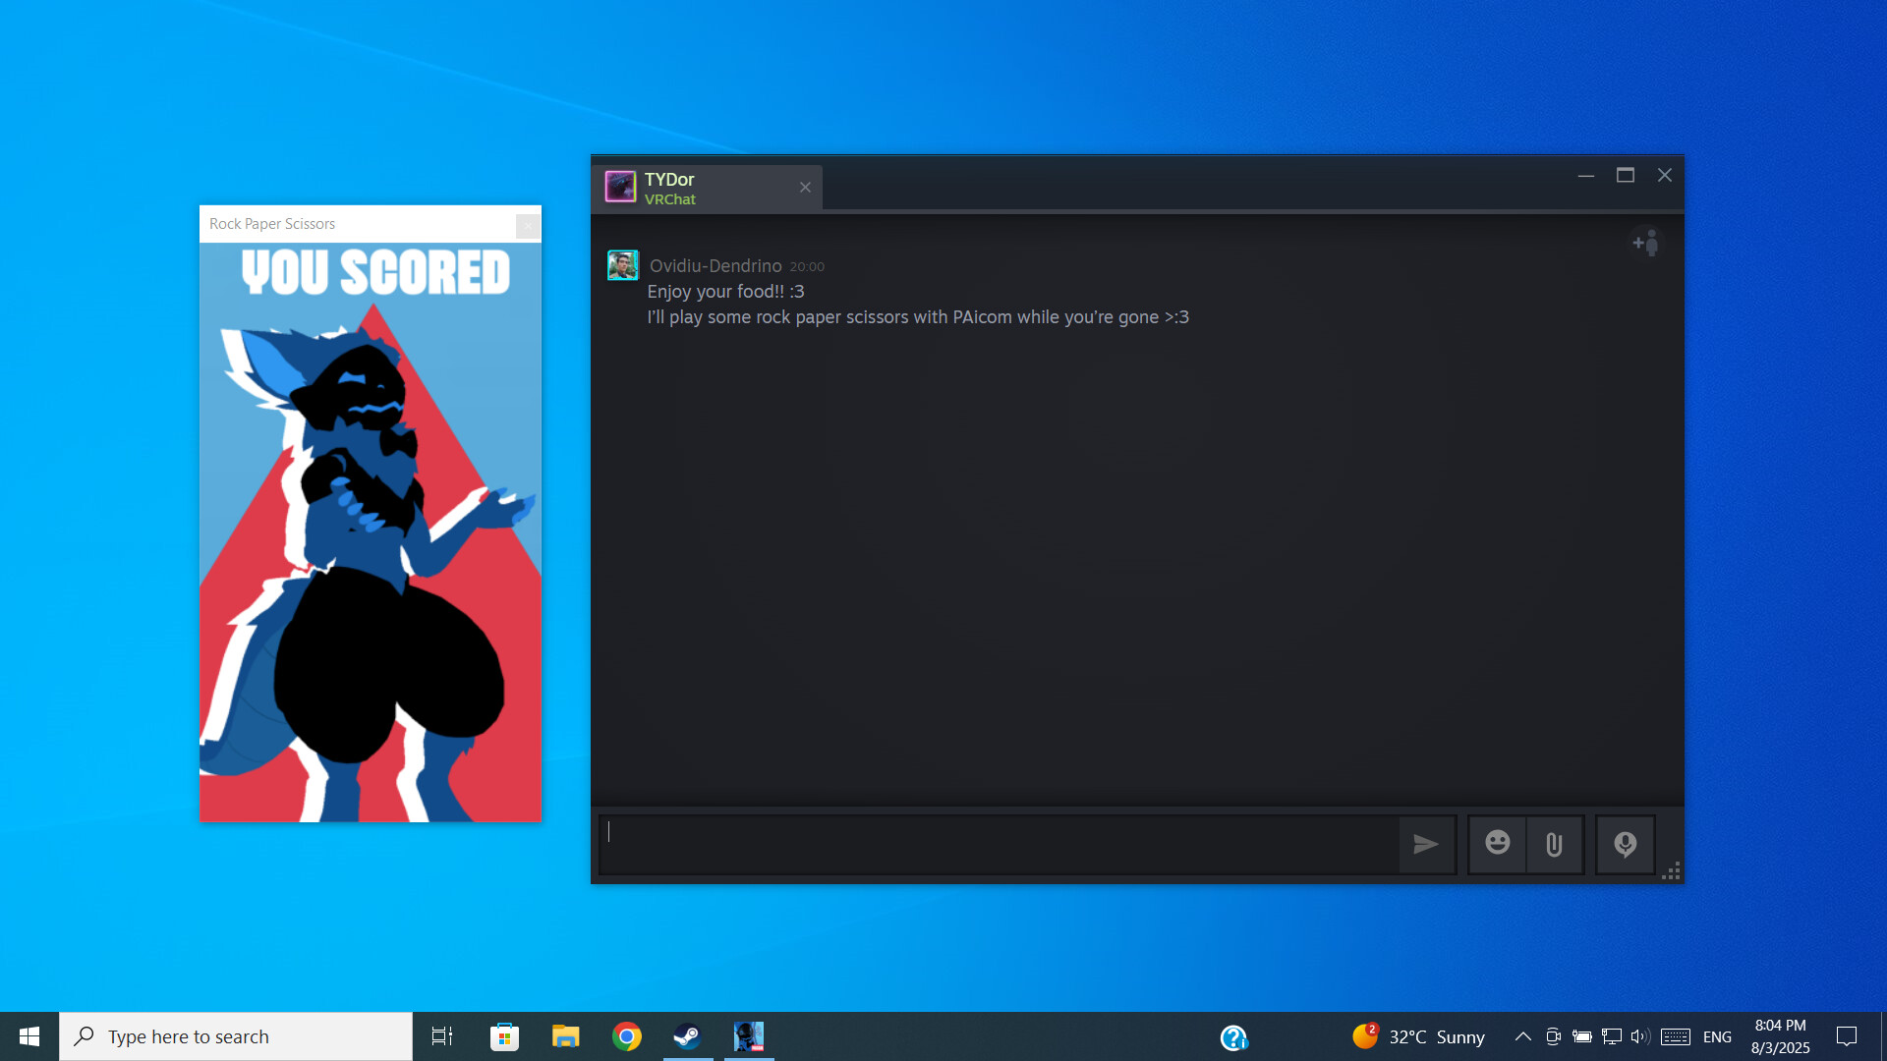
Task: Attach a file using the paperclip icon
Action: pyautogui.click(x=1554, y=844)
